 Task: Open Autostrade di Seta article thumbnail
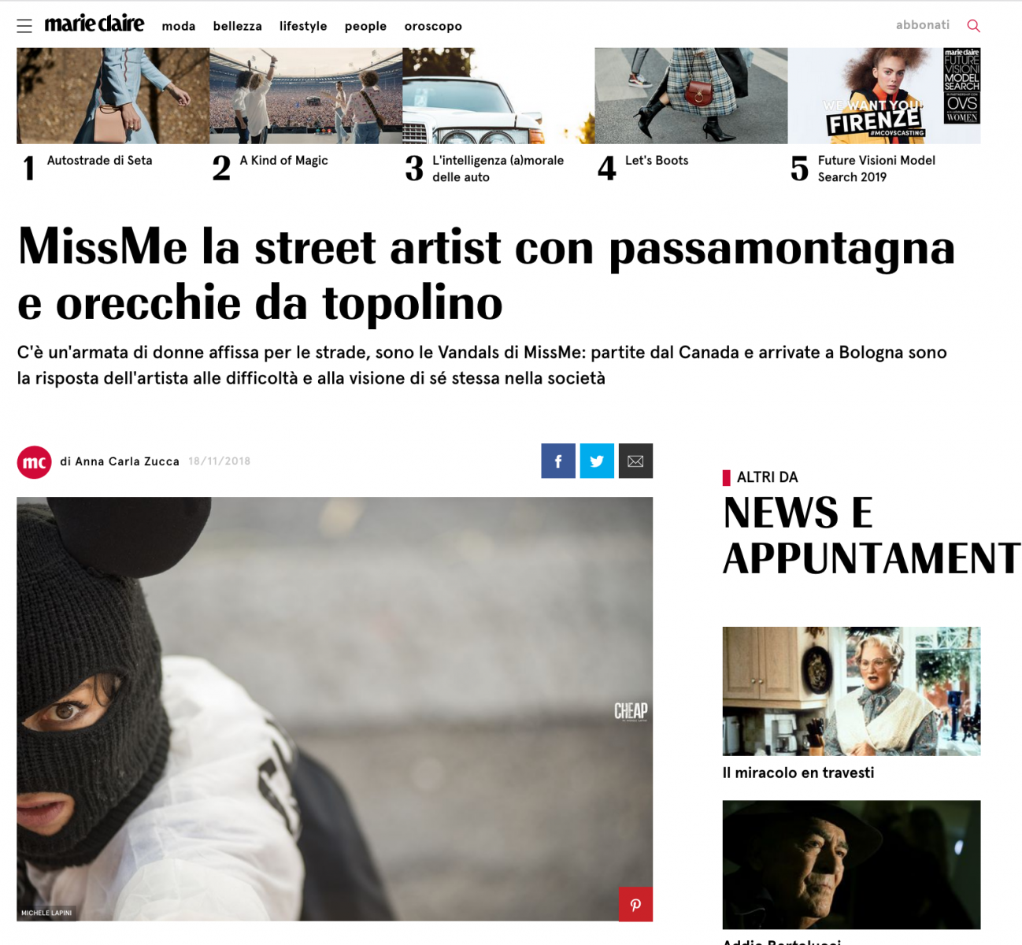pos(113,95)
